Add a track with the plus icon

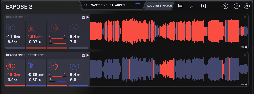(x=204, y=6)
